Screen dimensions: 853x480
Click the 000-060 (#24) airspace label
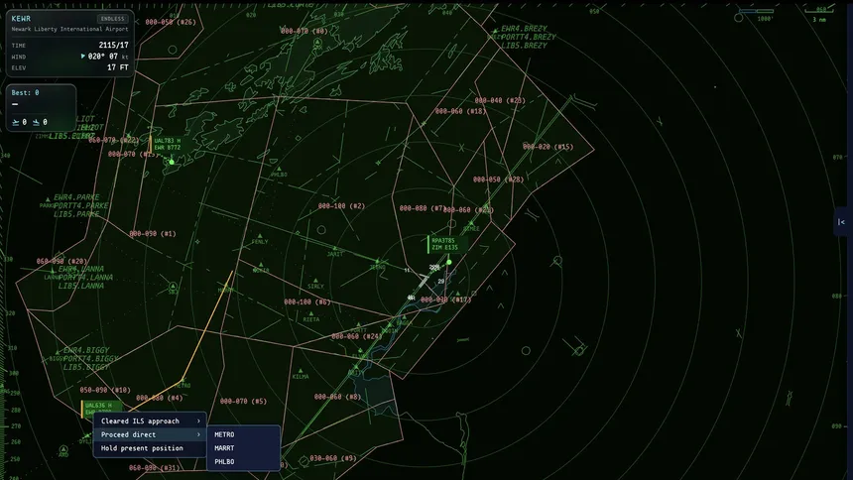pyautogui.click(x=357, y=336)
